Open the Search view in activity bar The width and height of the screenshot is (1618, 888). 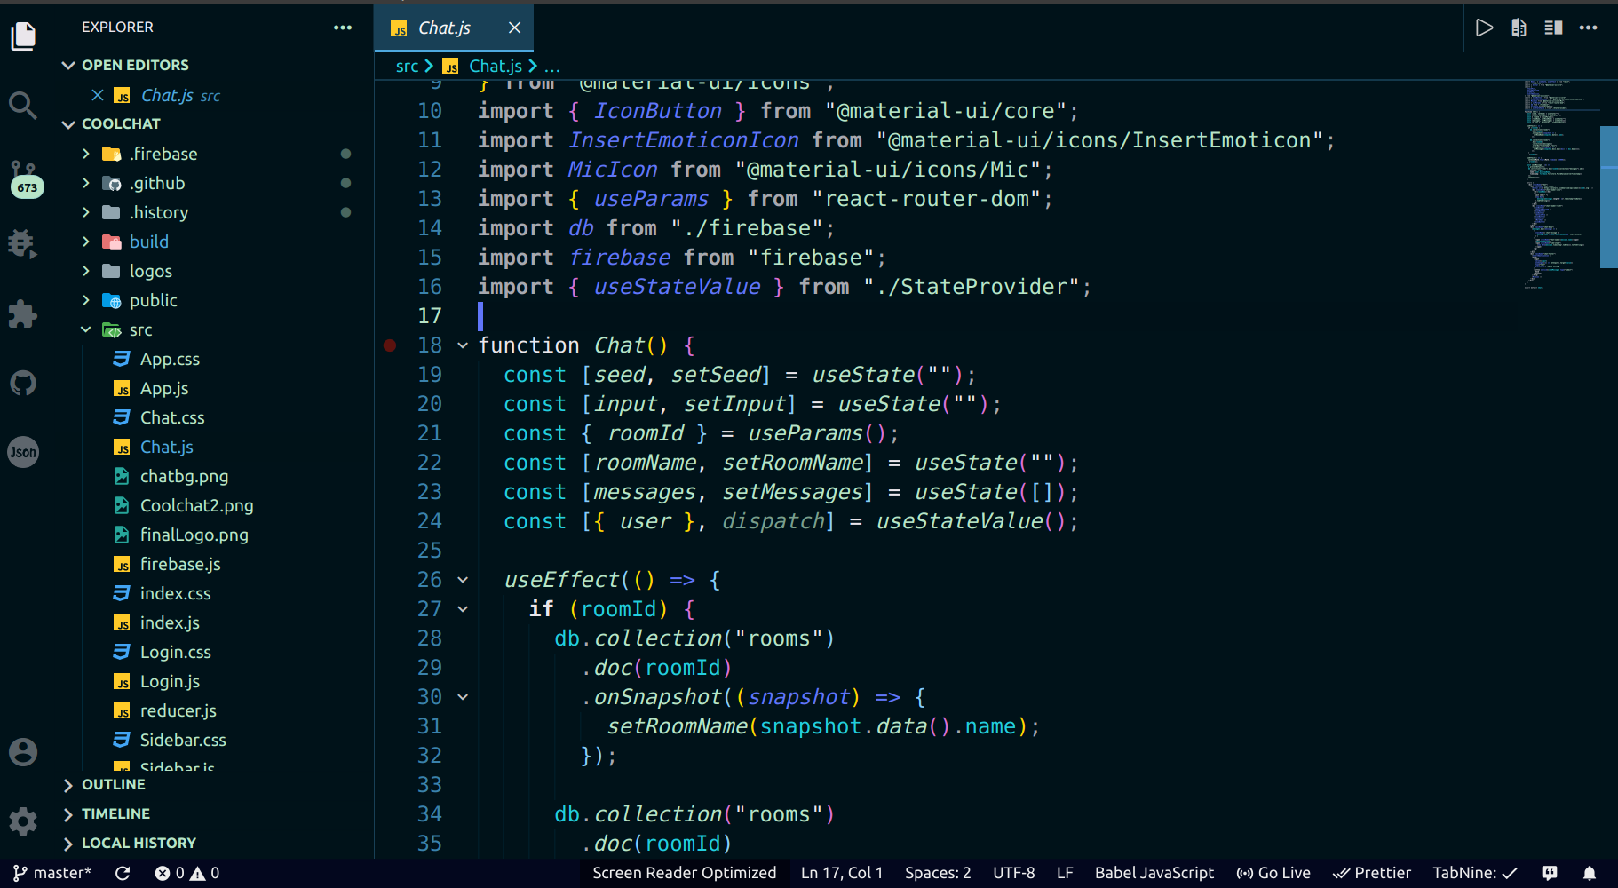(23, 106)
